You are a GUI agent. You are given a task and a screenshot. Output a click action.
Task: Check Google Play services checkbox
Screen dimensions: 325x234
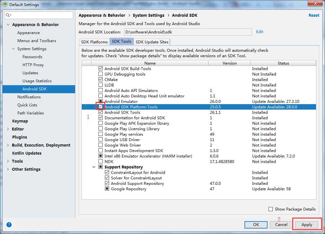coord(100,134)
